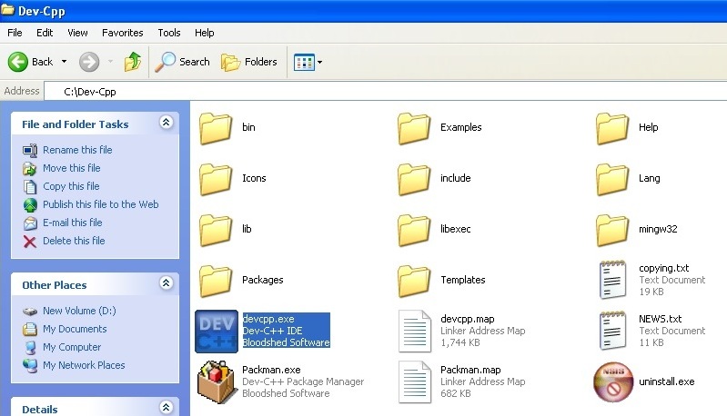The width and height of the screenshot is (727, 416).
Task: Open the View menu
Action: coord(77,33)
